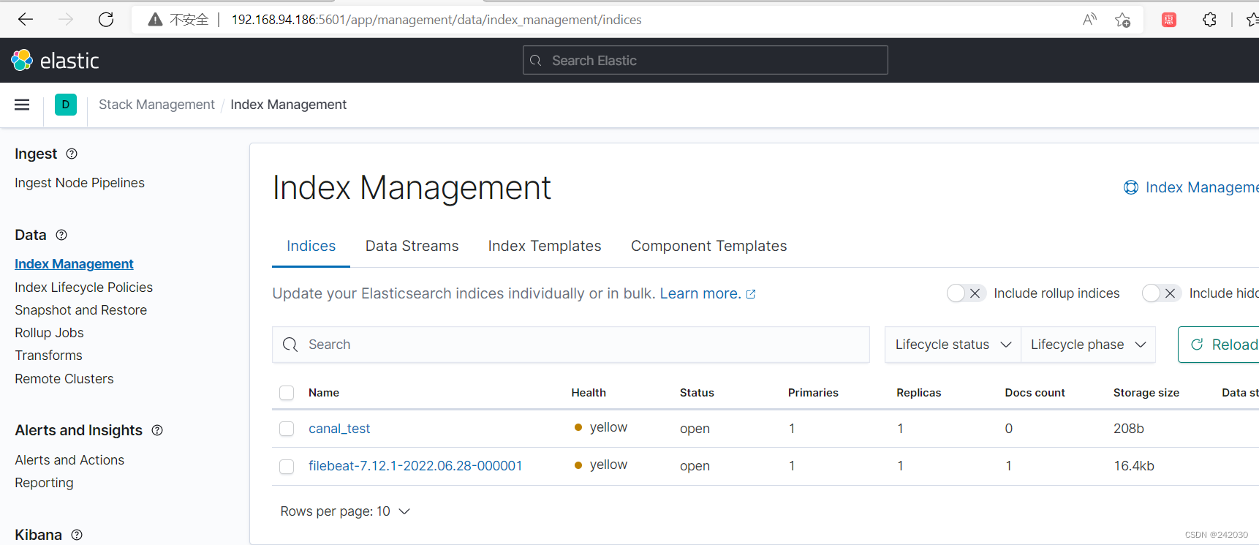Screen dimensions: 1259x545
Task: Open Ingest Node Pipelines in sidebar
Action: (x=80, y=183)
